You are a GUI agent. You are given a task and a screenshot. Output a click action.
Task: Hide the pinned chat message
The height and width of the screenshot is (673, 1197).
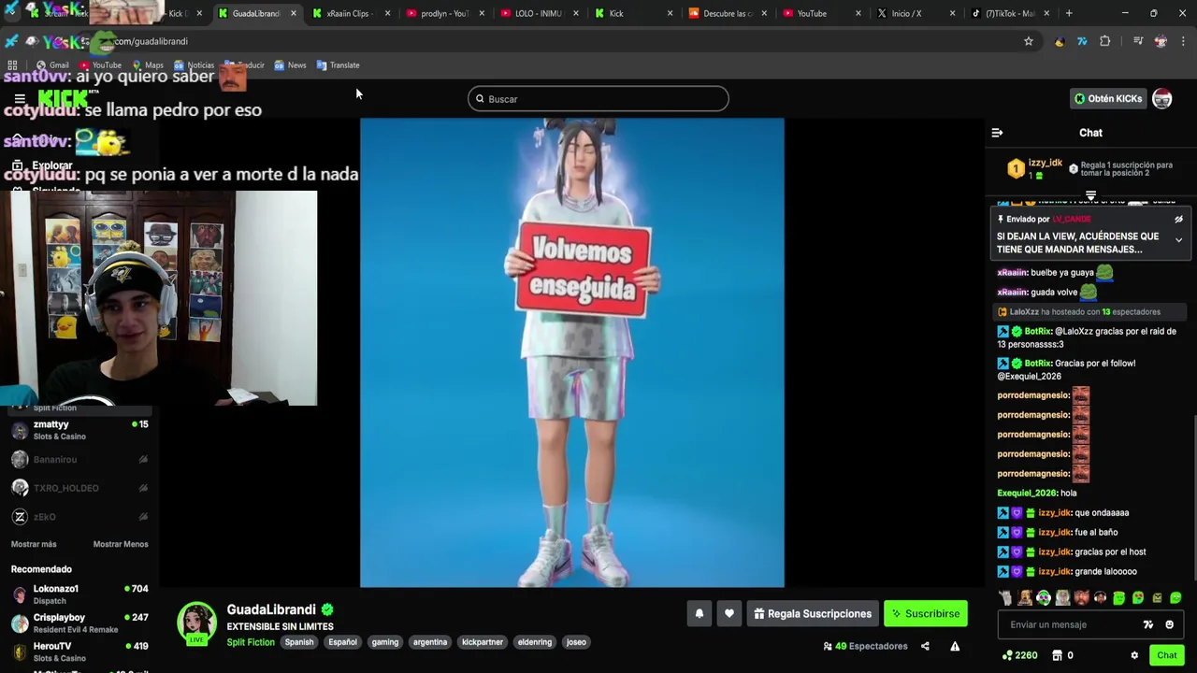1179,219
